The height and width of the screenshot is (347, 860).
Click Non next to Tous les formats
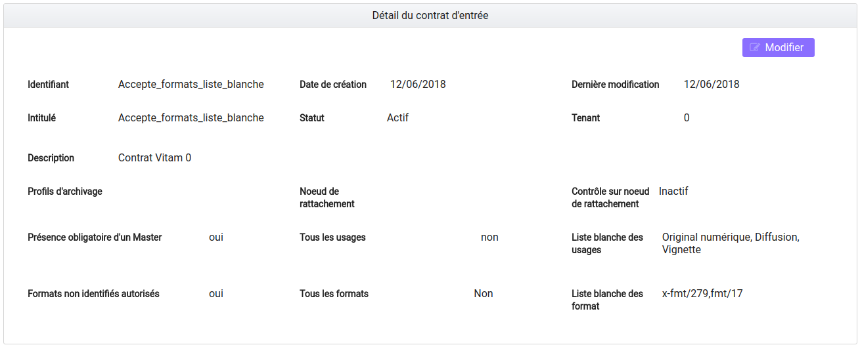(484, 294)
